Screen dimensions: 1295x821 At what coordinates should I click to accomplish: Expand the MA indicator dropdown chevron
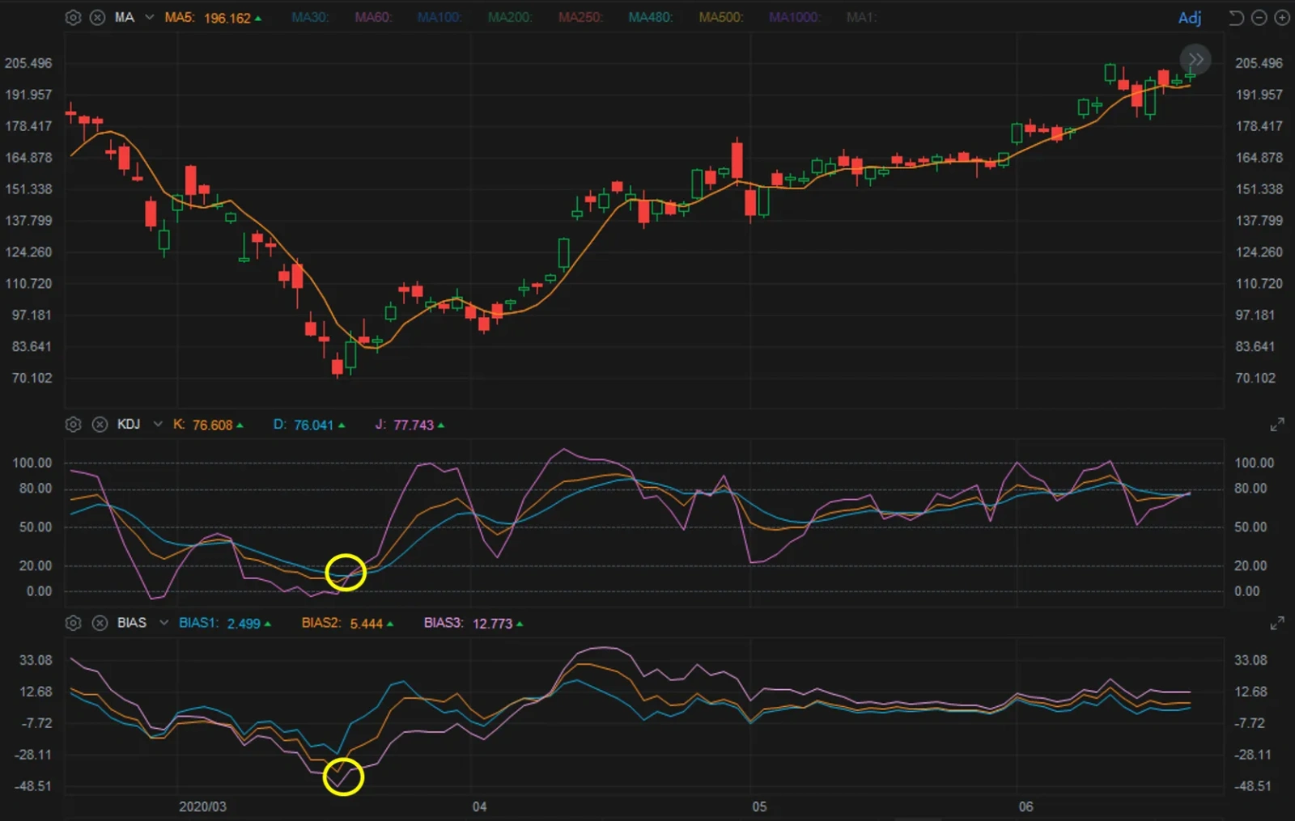(x=149, y=17)
